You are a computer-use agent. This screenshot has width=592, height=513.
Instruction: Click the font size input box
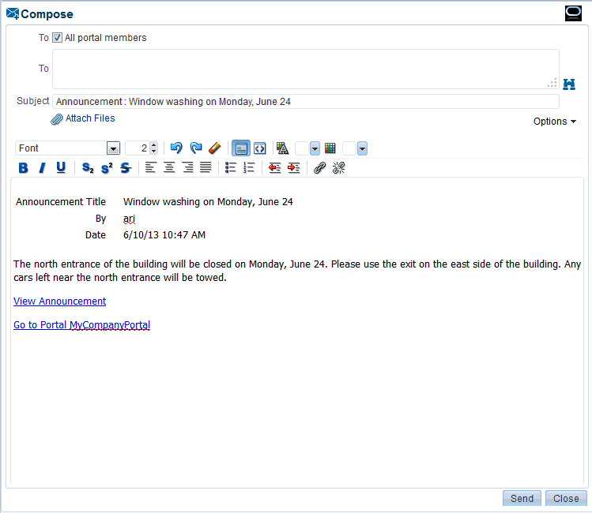pyautogui.click(x=138, y=148)
